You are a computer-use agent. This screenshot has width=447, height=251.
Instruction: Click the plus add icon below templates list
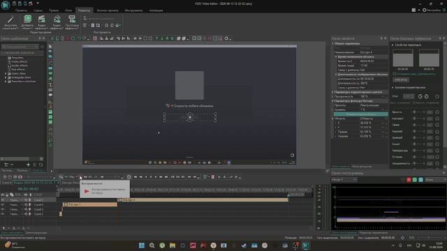[x=28, y=165]
